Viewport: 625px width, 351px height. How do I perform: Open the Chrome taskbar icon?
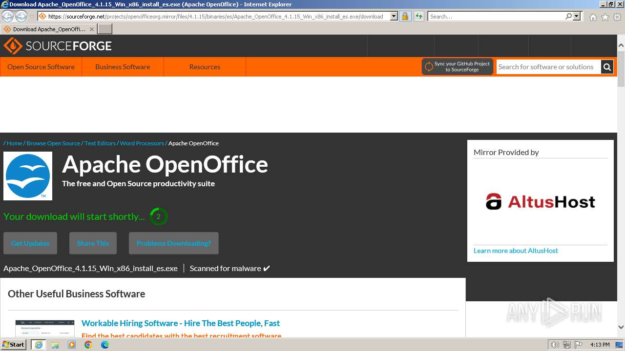coord(88,345)
